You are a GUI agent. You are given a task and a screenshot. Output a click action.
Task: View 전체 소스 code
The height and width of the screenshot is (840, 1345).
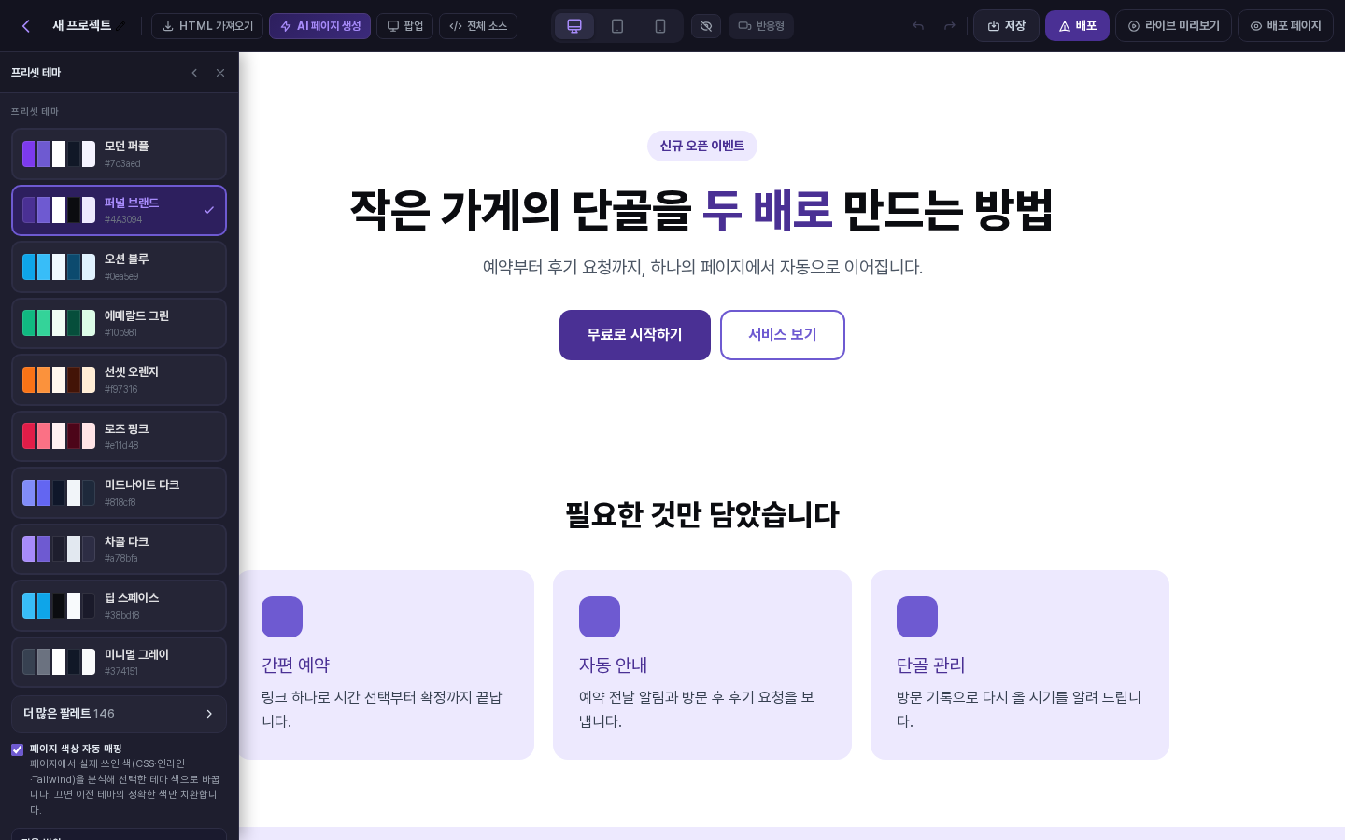click(x=478, y=26)
